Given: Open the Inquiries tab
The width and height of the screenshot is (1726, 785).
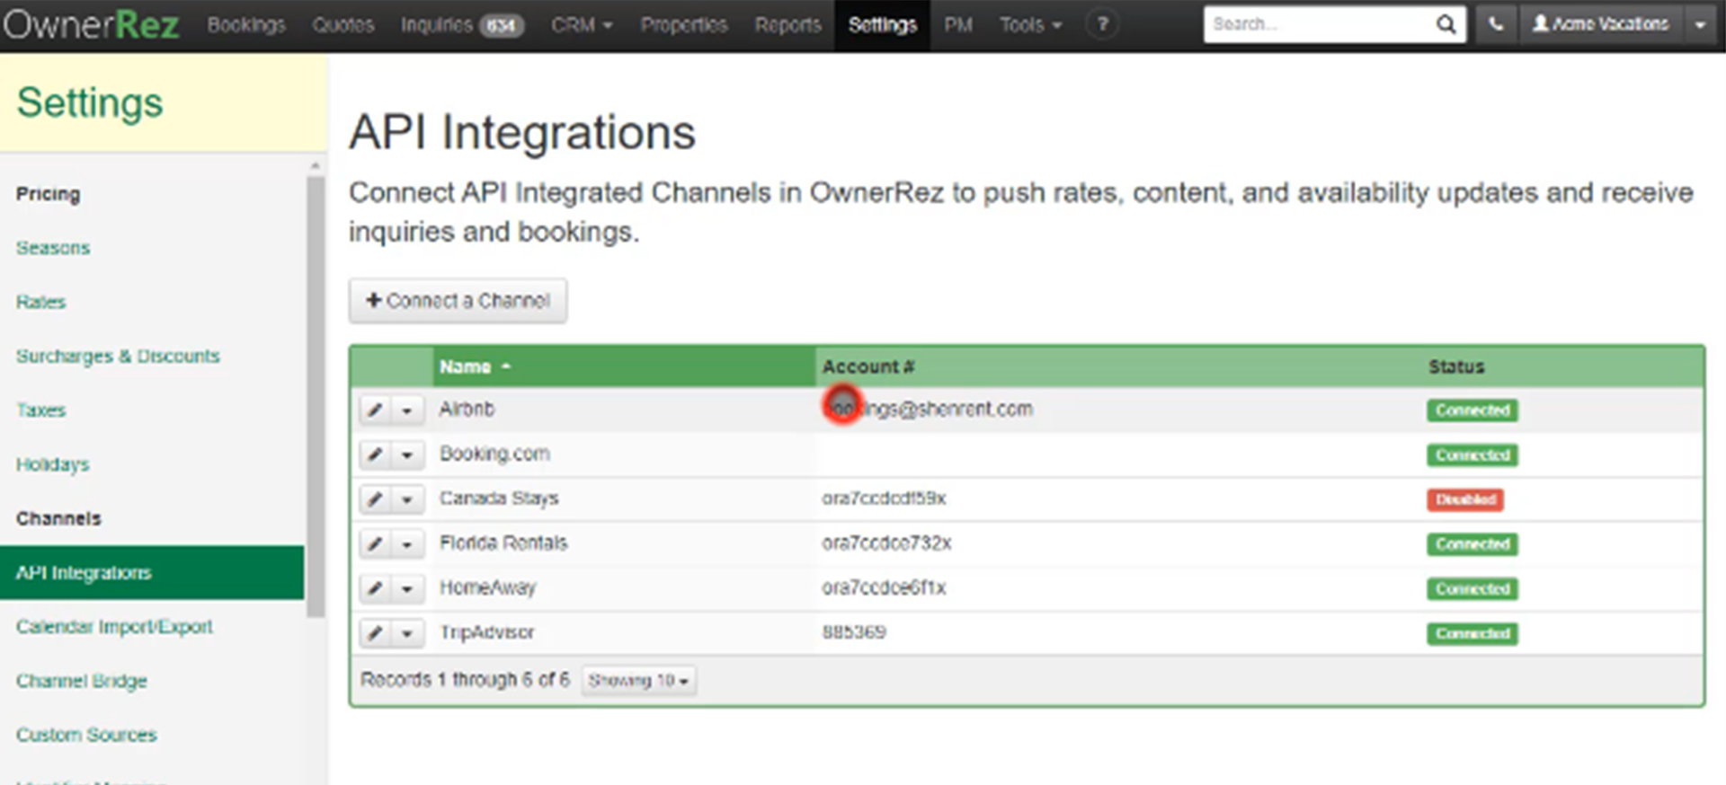Looking at the screenshot, I should point(462,24).
